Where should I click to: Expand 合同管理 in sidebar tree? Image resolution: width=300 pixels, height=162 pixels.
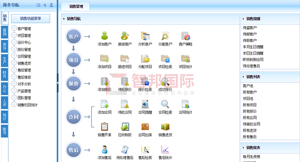tap(14, 56)
